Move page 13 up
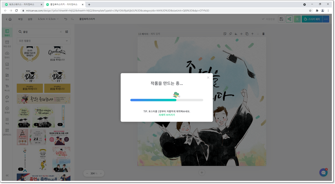This screenshot has height=184, width=335. [x=252, y=34]
